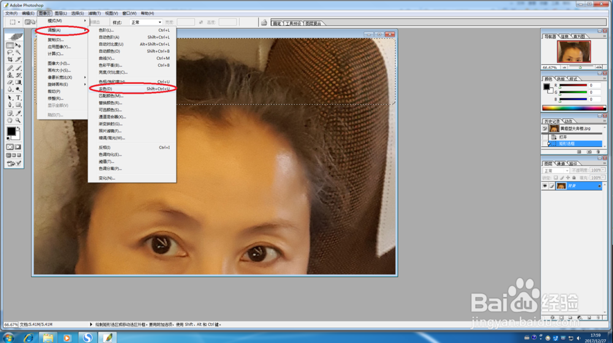Select the Clone Stamp tool
The height and width of the screenshot is (343, 613).
point(10,75)
